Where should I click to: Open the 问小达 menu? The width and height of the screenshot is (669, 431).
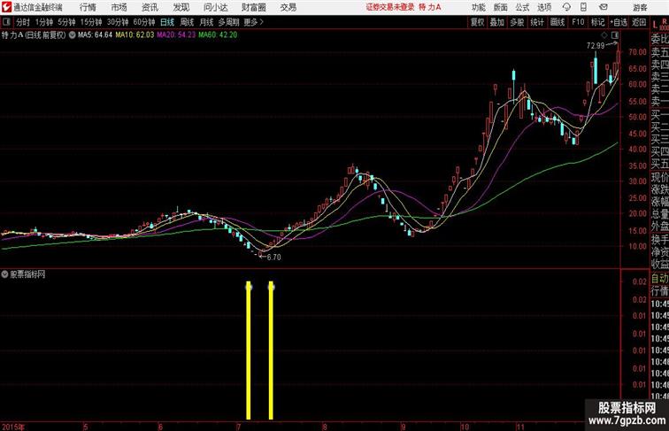(215, 7)
